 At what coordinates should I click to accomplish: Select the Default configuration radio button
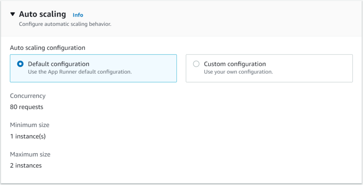point(20,64)
